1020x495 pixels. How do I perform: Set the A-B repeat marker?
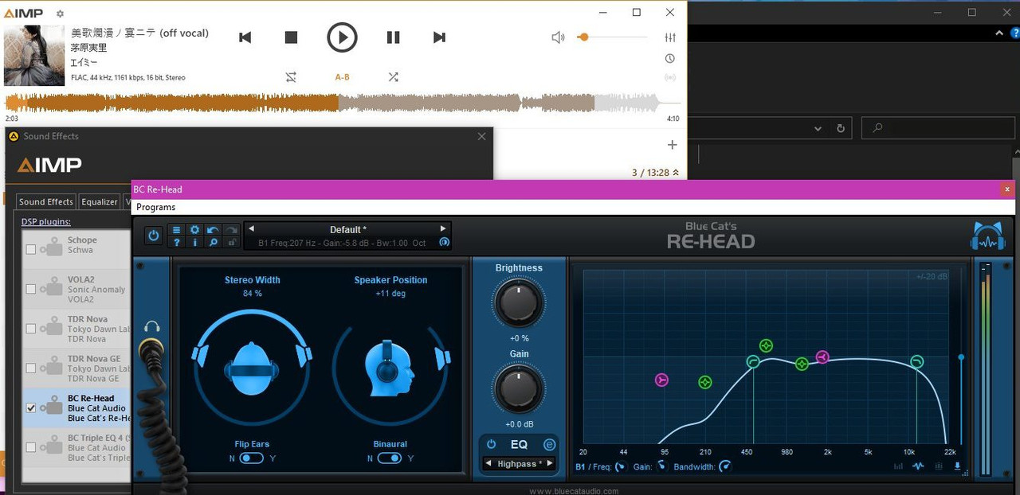click(342, 77)
